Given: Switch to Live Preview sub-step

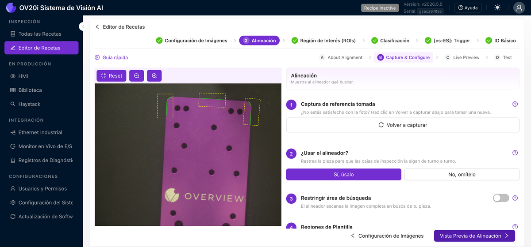Looking at the screenshot, I should (462, 57).
